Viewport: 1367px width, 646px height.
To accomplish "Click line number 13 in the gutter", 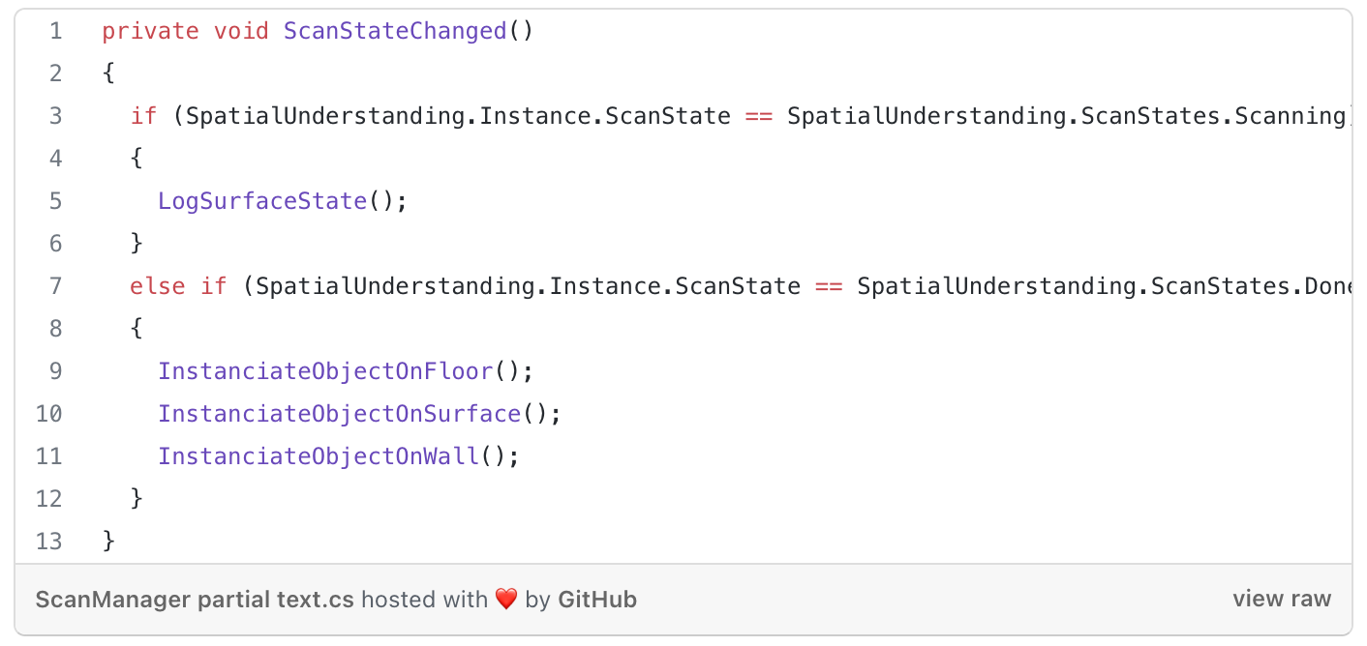I will 48,542.
